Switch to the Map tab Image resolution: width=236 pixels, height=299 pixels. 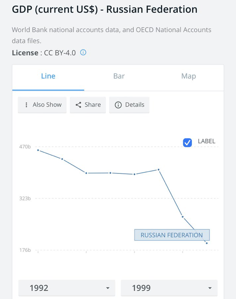(189, 76)
